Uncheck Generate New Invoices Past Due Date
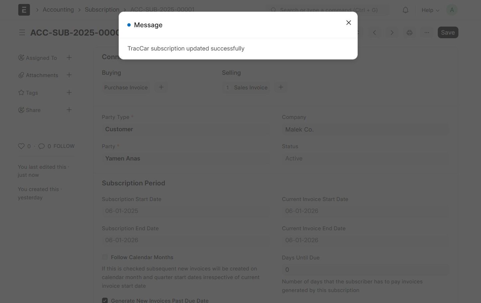This screenshot has height=303, width=481. click(x=105, y=300)
